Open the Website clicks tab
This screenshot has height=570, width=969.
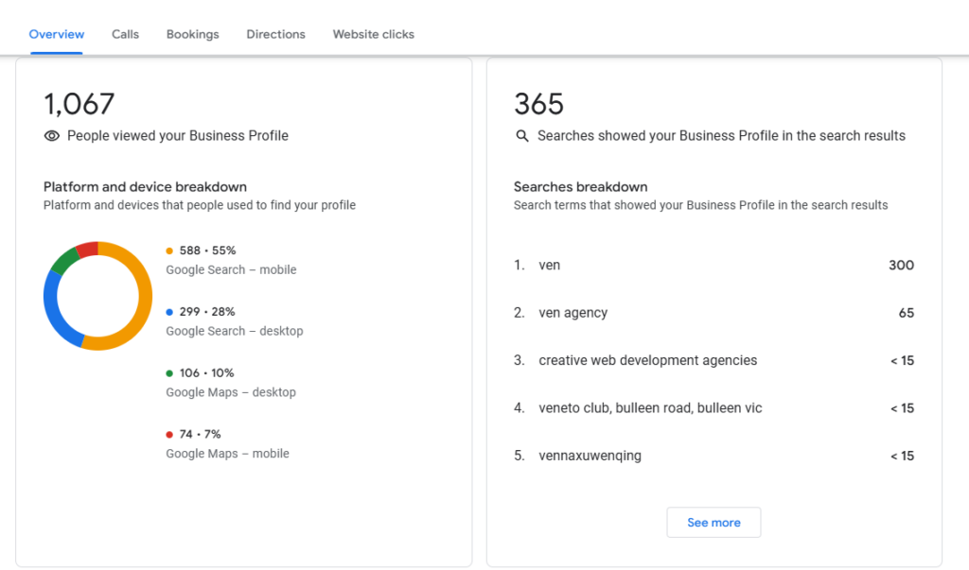click(373, 34)
